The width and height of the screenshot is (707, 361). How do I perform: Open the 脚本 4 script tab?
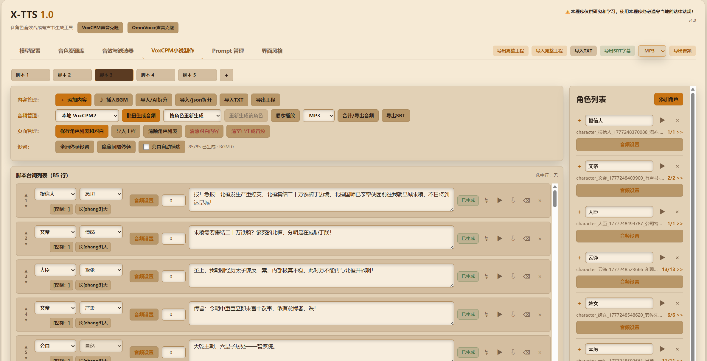pyautogui.click(x=156, y=75)
